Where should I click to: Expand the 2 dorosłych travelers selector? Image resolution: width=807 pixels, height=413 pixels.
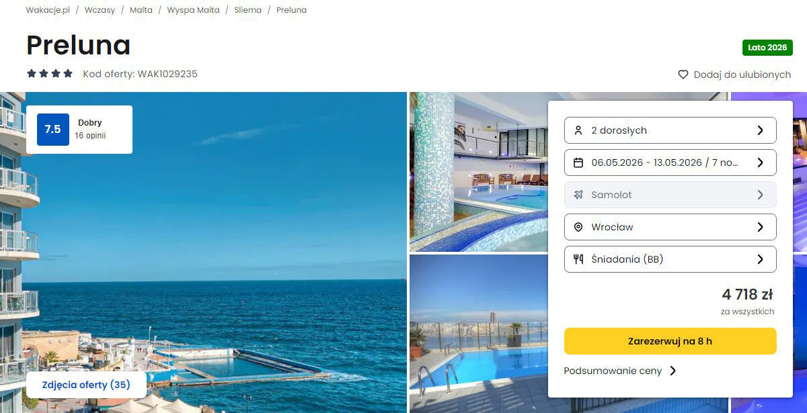(x=670, y=130)
